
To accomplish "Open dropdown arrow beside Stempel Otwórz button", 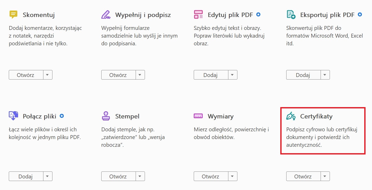I will pos(139,176).
